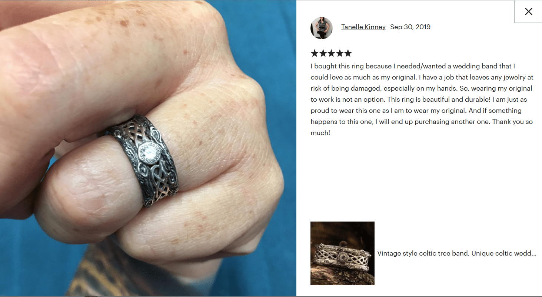The height and width of the screenshot is (297, 542).
Task: Select the fifth rating star
Action: point(348,53)
